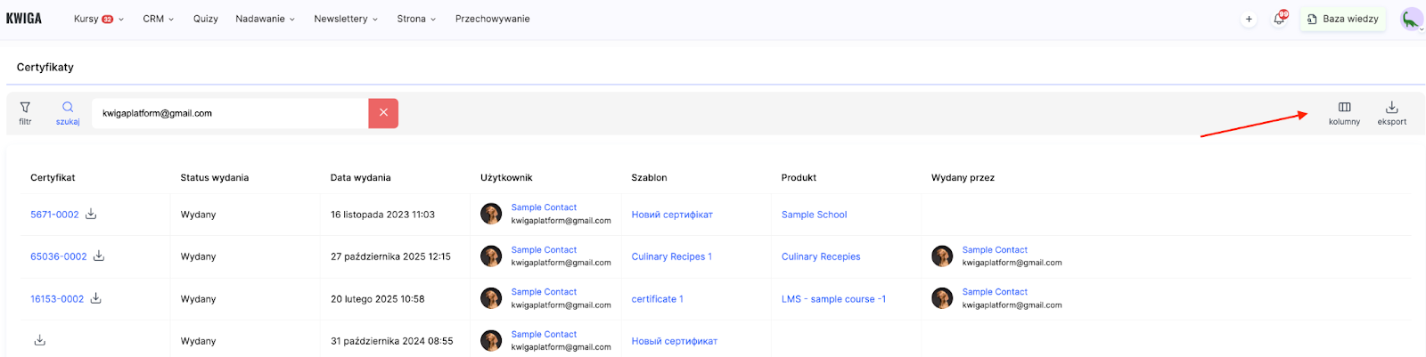This screenshot has width=1426, height=357.
Task: Open the notifications bell icon
Action: click(x=1279, y=19)
